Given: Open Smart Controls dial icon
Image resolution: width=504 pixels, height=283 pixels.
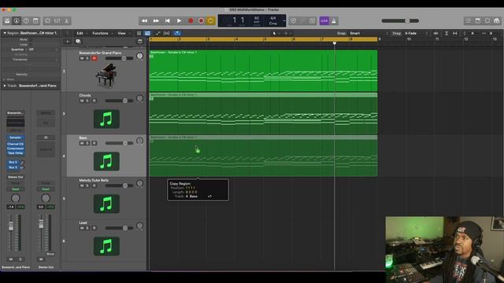Looking at the screenshot, I should point(47,21).
